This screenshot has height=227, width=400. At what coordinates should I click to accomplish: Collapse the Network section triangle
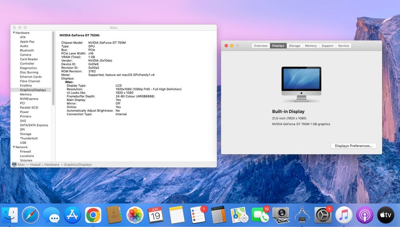[14, 147]
